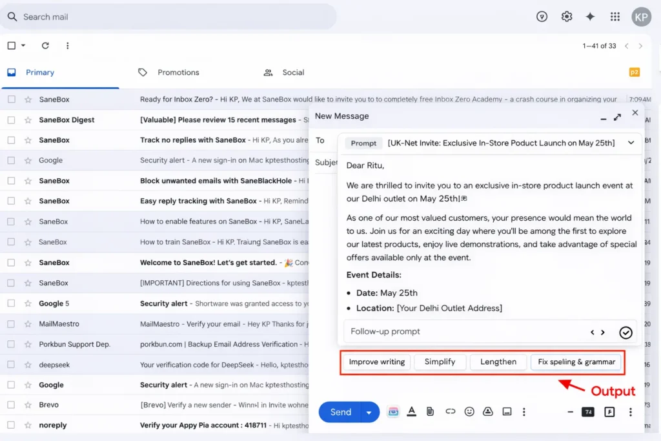Open the select-all checkbox dropdown arrow
This screenshot has width=661, height=441.
point(23,46)
